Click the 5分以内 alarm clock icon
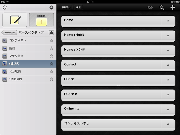This screenshot has width=180, height=135. pos(5,64)
